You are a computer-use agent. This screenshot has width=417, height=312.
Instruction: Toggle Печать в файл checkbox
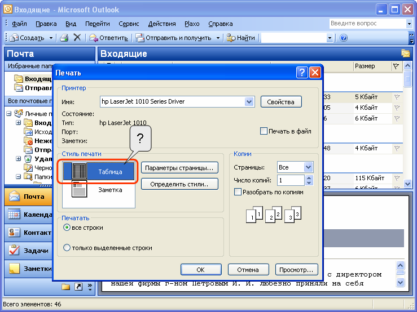[264, 131]
